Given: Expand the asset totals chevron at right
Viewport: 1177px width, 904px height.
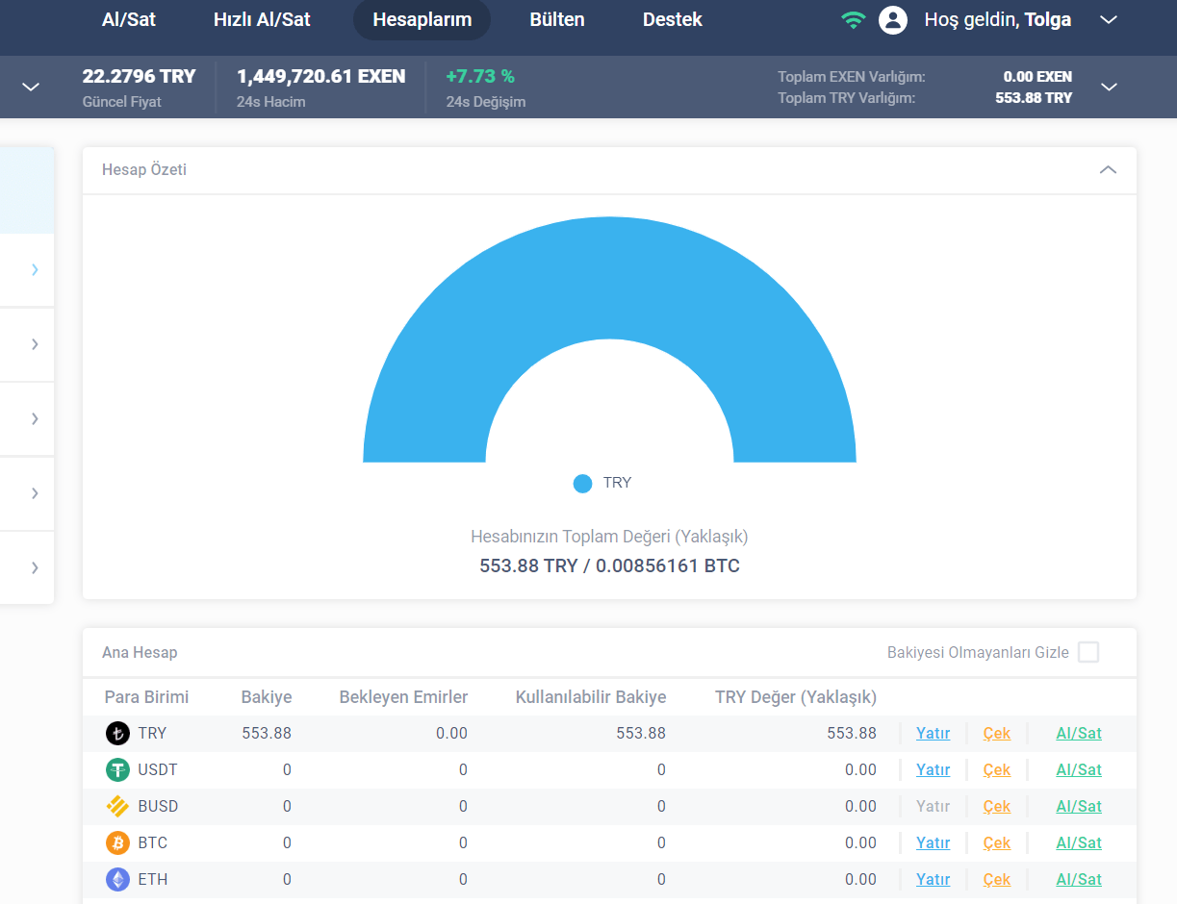Looking at the screenshot, I should point(1109,88).
